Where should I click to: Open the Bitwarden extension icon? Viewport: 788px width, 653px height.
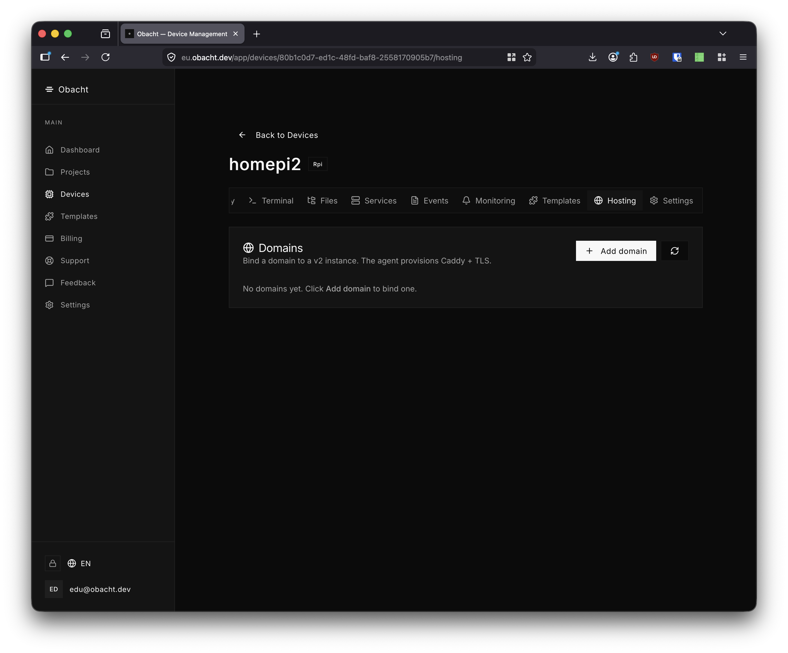[x=677, y=57]
